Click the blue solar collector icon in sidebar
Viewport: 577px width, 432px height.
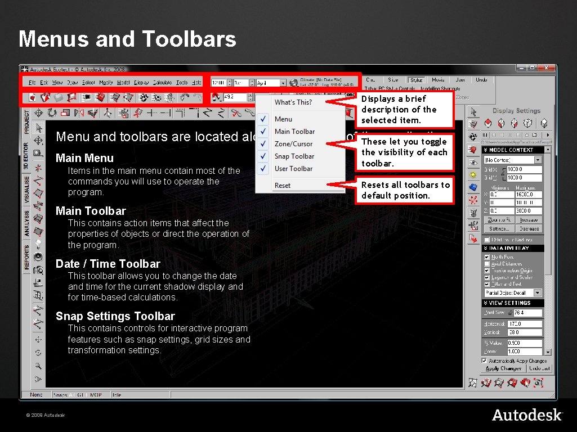473,186
